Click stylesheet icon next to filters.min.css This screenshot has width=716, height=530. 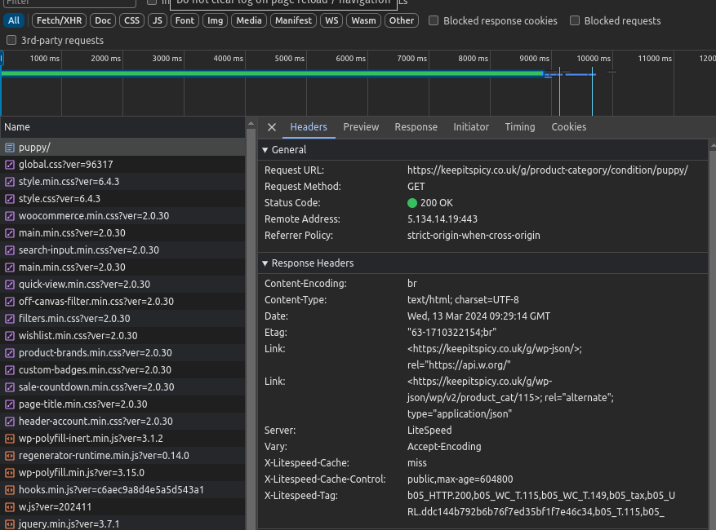pos(10,318)
